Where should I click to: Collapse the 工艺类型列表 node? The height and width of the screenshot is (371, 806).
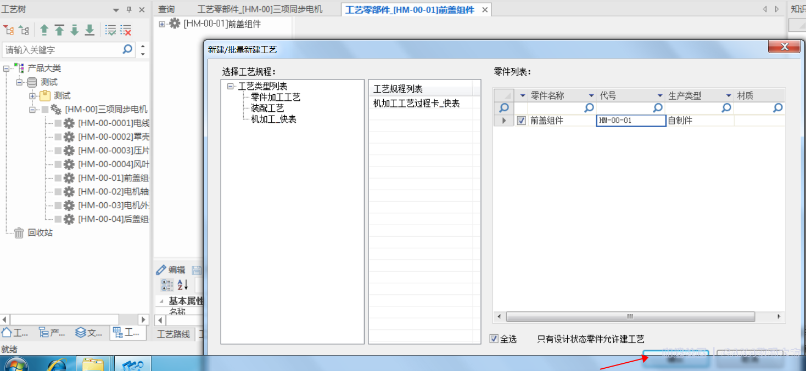click(x=230, y=87)
